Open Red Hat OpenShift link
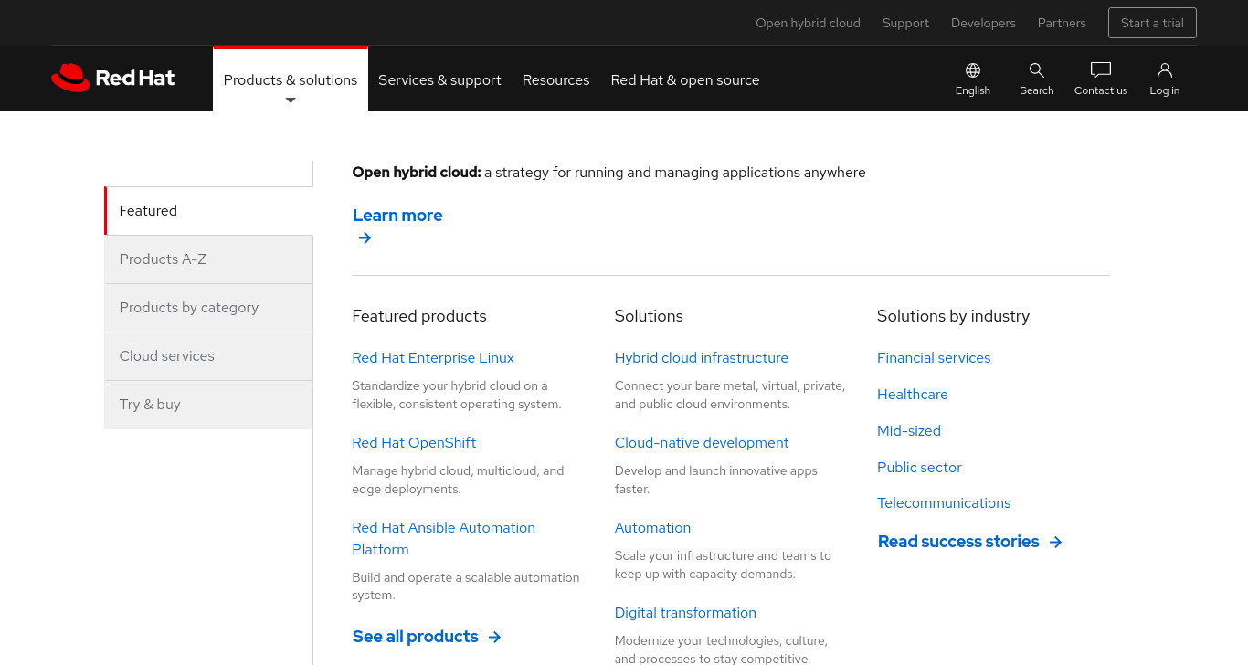 [x=414, y=443]
